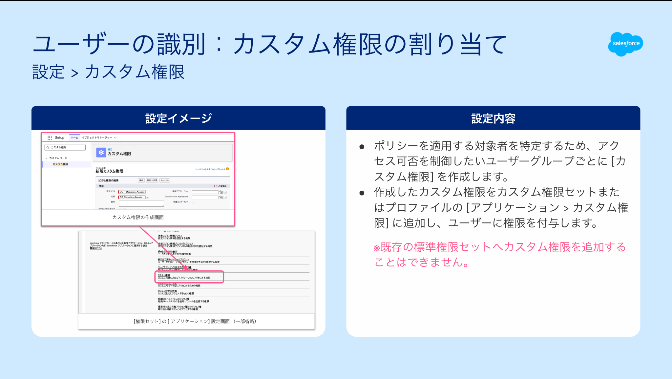Screen dimensions: 672x379
Task: Click the 表示ラベル field containing DG - Donation Access
Action: [x=132, y=192]
